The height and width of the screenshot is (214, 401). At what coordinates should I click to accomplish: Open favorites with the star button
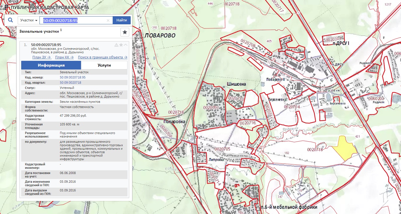(125, 32)
